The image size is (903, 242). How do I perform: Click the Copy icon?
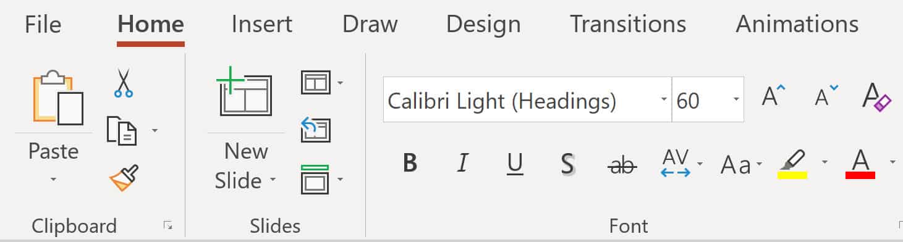click(x=122, y=130)
